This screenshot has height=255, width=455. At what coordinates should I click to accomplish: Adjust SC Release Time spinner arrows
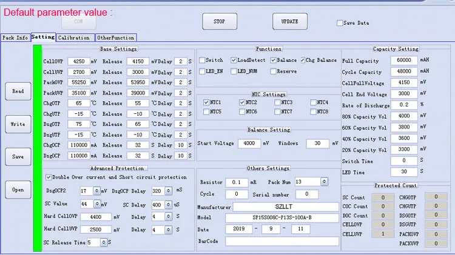[104, 242]
